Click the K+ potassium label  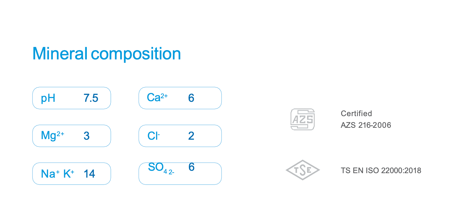point(69,174)
